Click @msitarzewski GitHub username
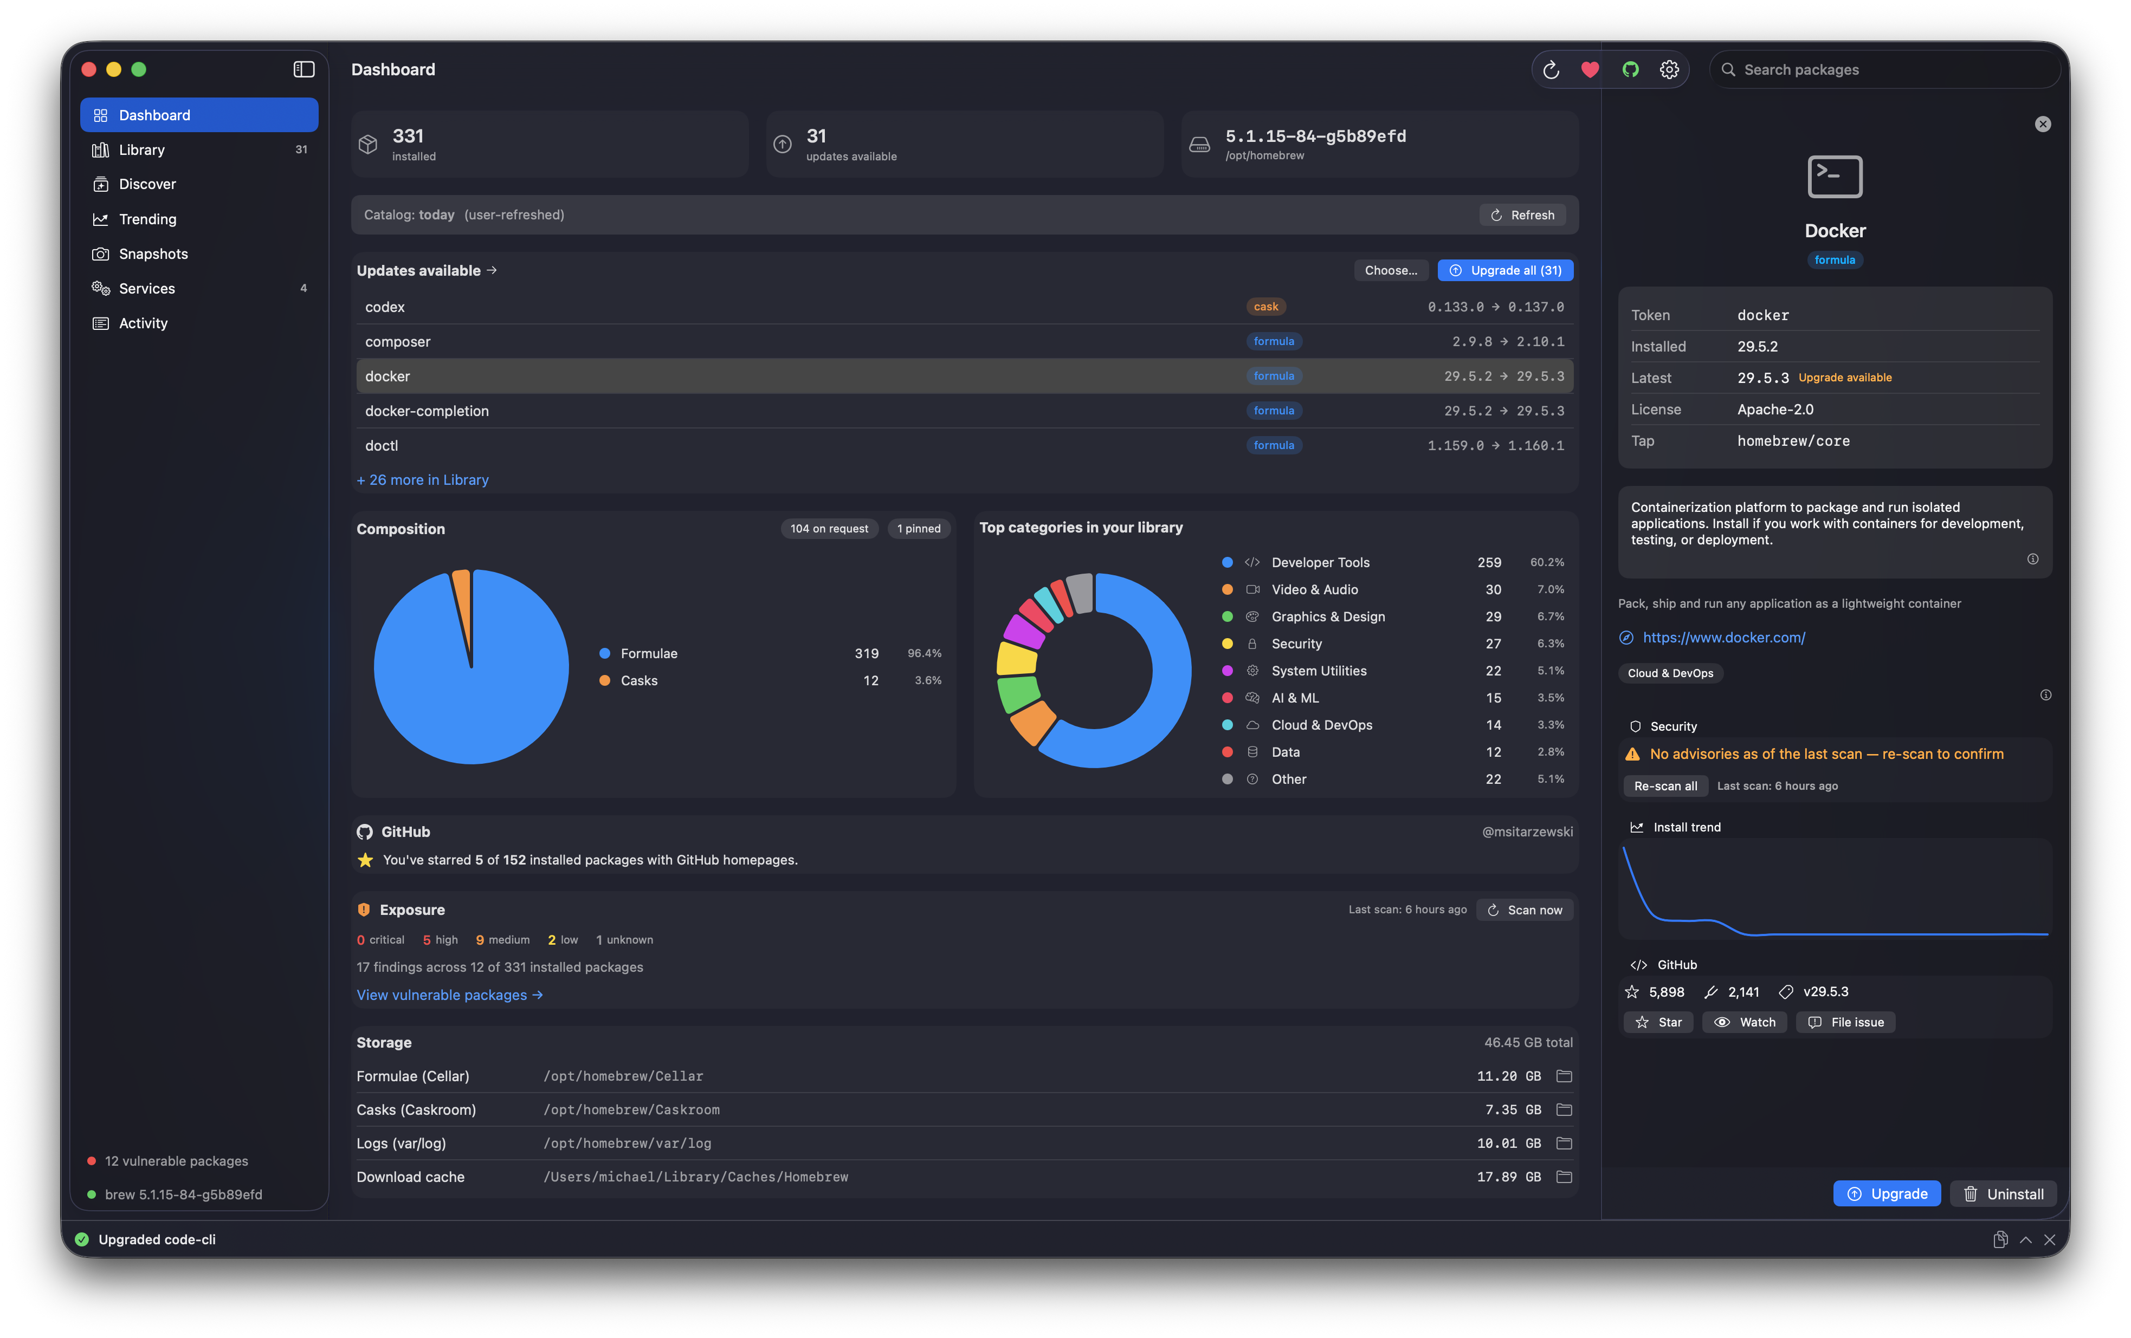The image size is (2131, 1338). point(1527,832)
